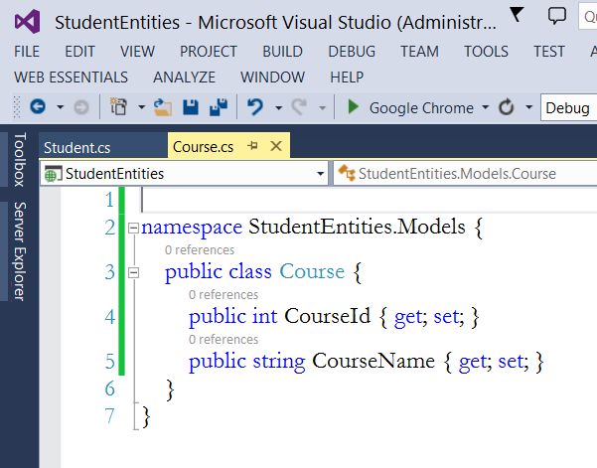The image size is (597, 468).
Task: Open the Debug configuration dropdown
Action: (568, 107)
